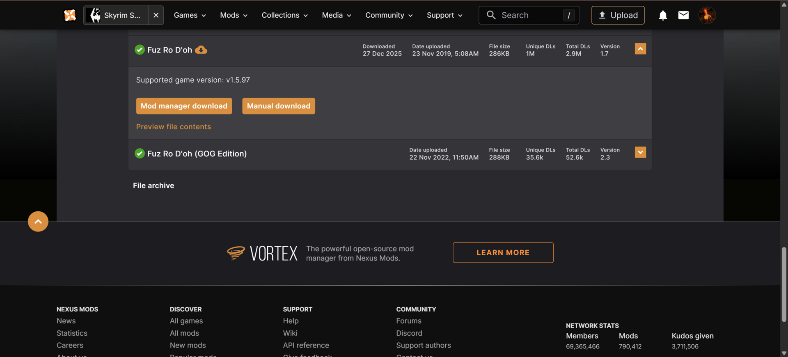Screen dimensions: 788x357
Task: Open the Forums footer link
Action: (x=409, y=321)
